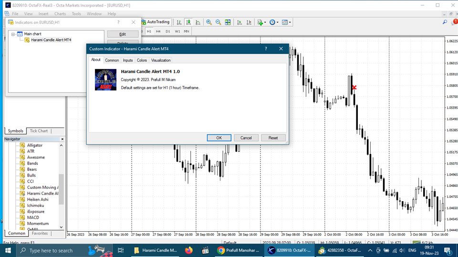Select MACD indicator in Navigator

pos(33,217)
